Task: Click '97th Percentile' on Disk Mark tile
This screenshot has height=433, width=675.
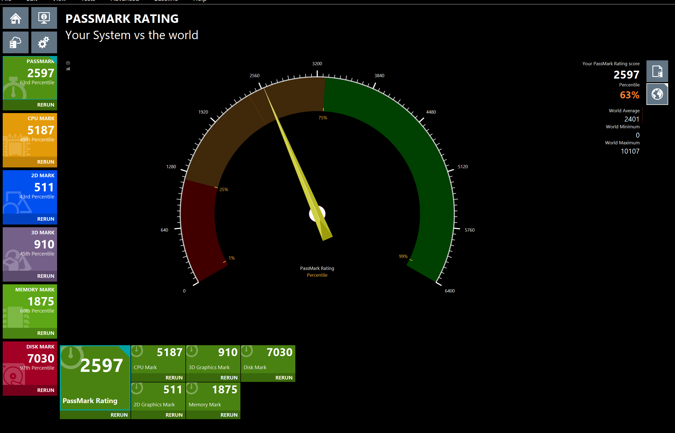Action: click(x=37, y=368)
